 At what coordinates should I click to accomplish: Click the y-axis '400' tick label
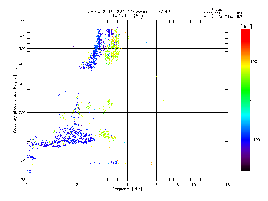22,64
